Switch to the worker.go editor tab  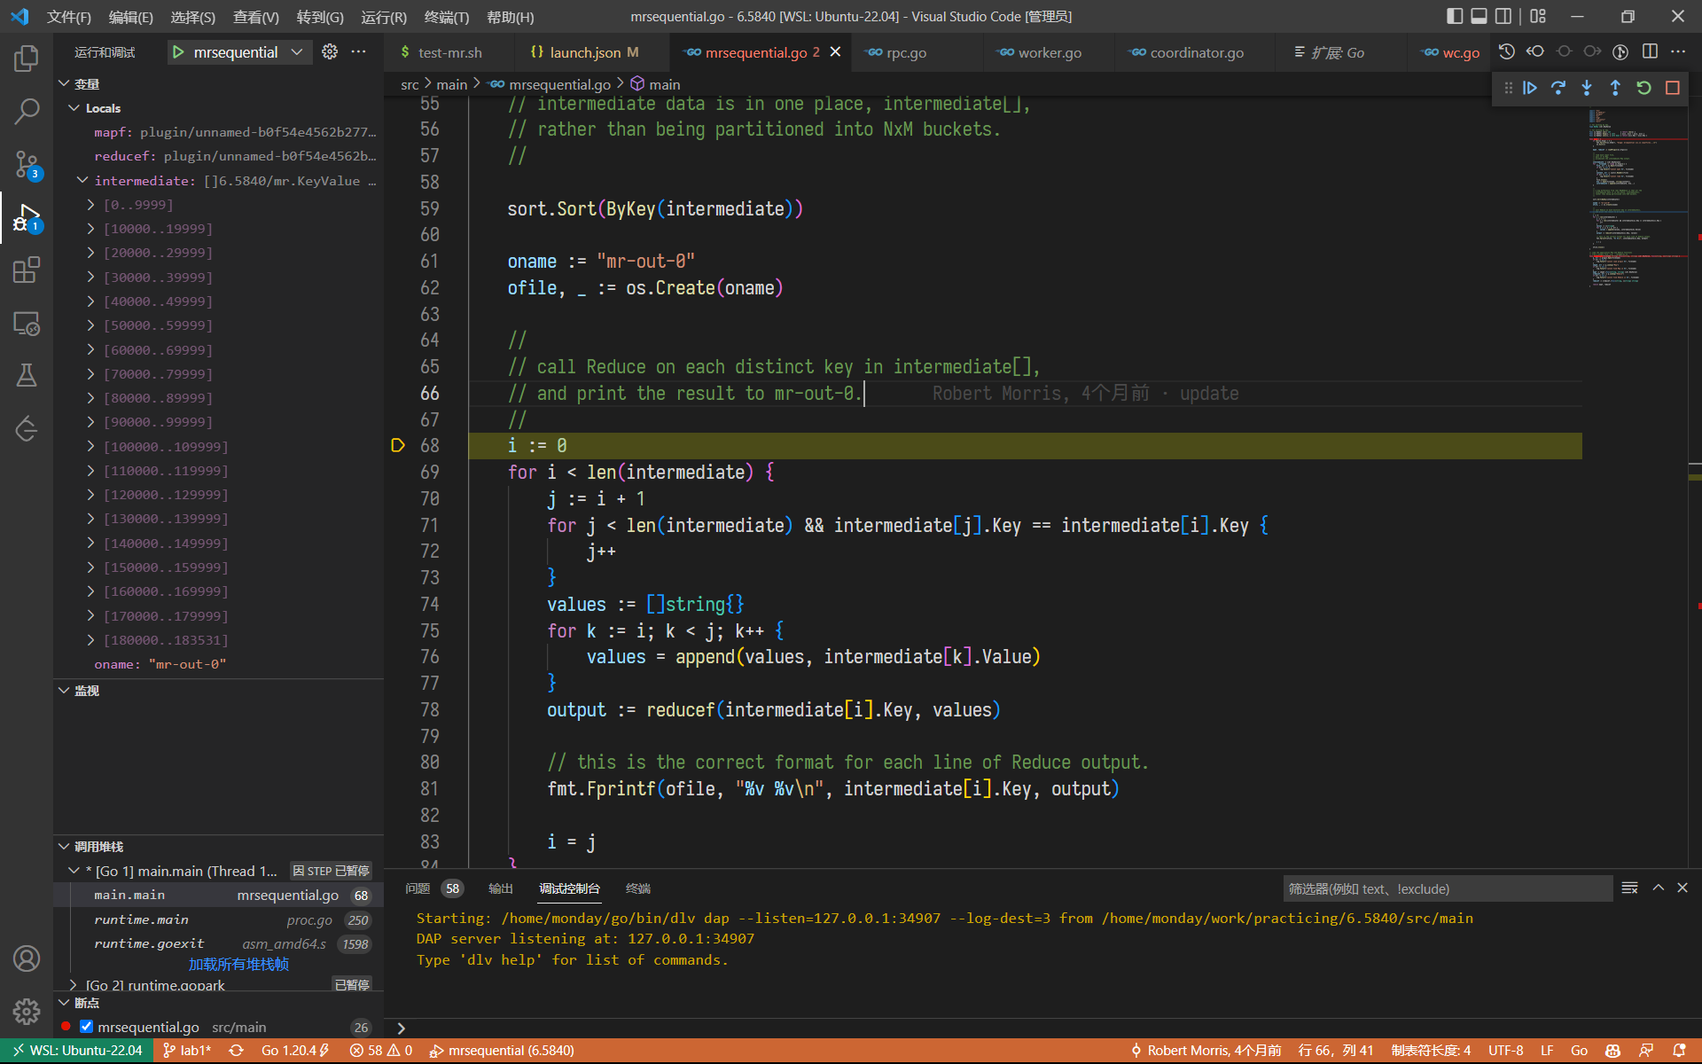coord(1049,52)
